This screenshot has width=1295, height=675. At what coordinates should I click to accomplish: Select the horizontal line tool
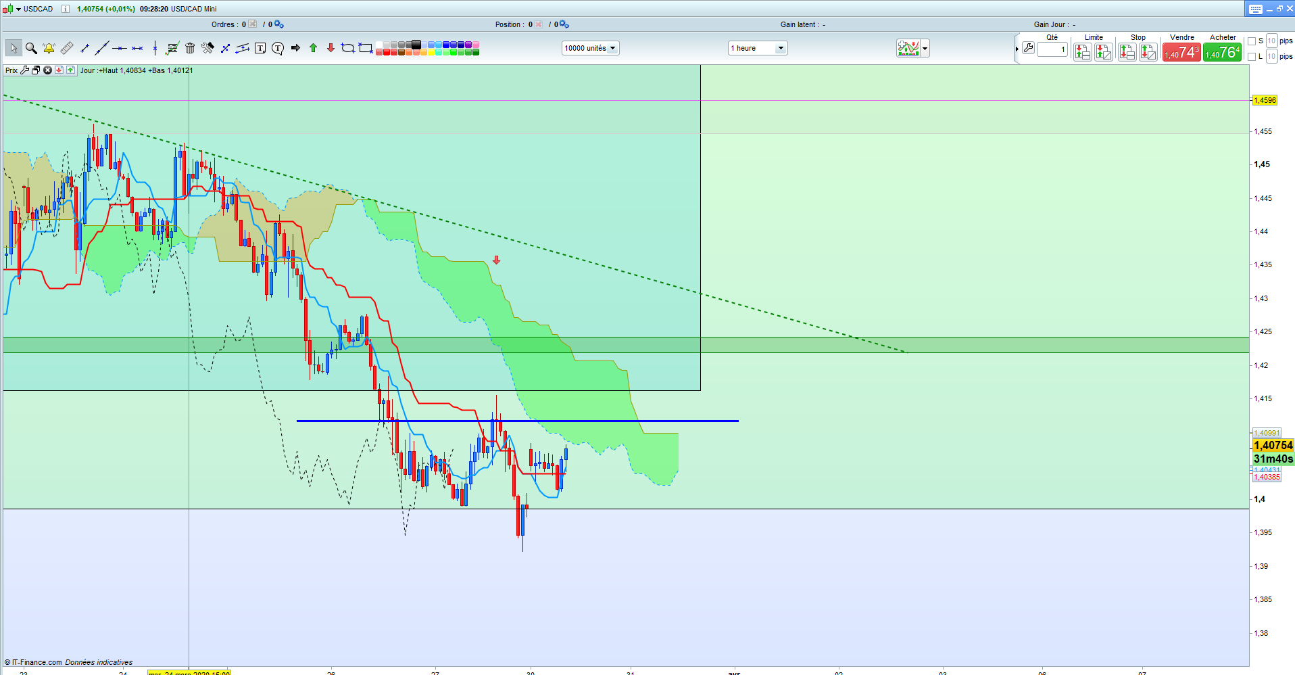click(137, 48)
